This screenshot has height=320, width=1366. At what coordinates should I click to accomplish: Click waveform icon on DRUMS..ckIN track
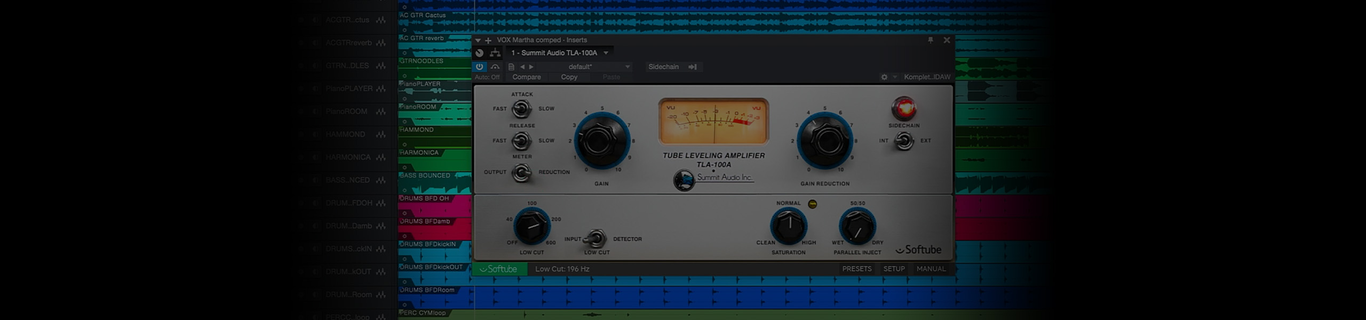coord(380,249)
